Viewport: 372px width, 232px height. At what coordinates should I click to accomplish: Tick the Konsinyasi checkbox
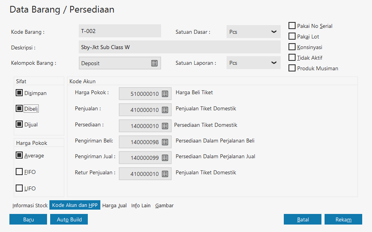292,47
